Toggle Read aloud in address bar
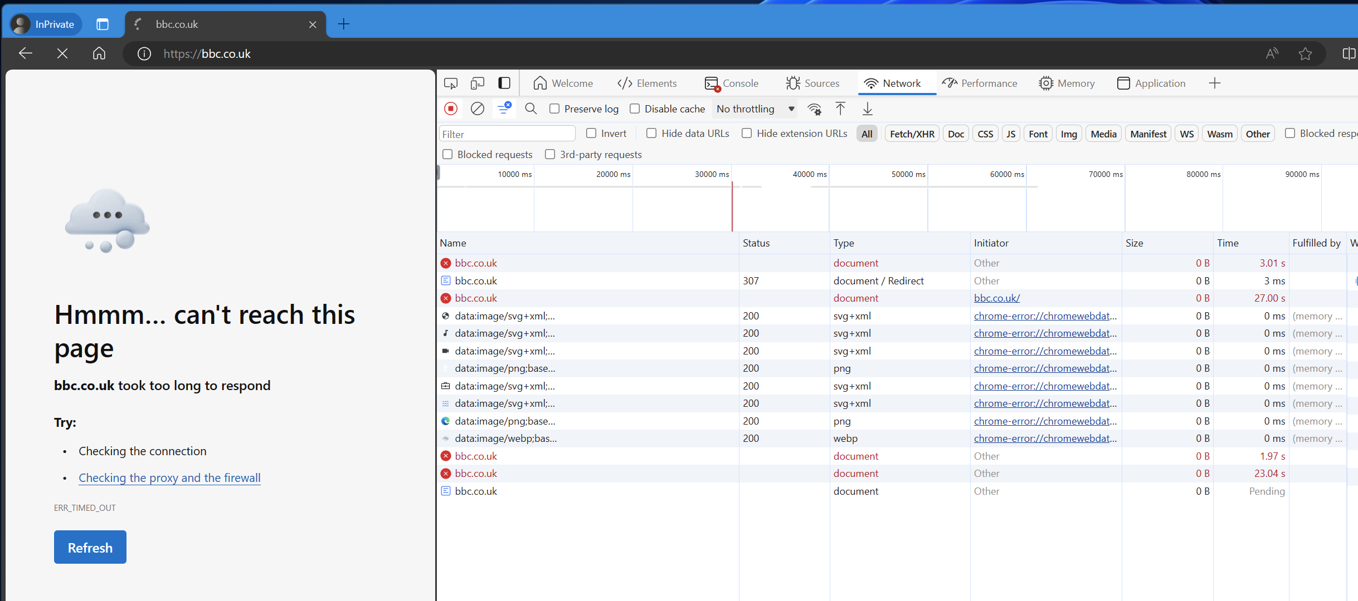Screen dimensions: 1358x601 pyautogui.click(x=1272, y=53)
